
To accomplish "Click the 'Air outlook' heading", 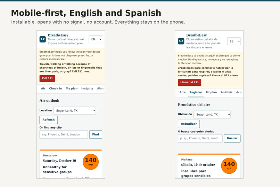I will (x=49, y=101).
